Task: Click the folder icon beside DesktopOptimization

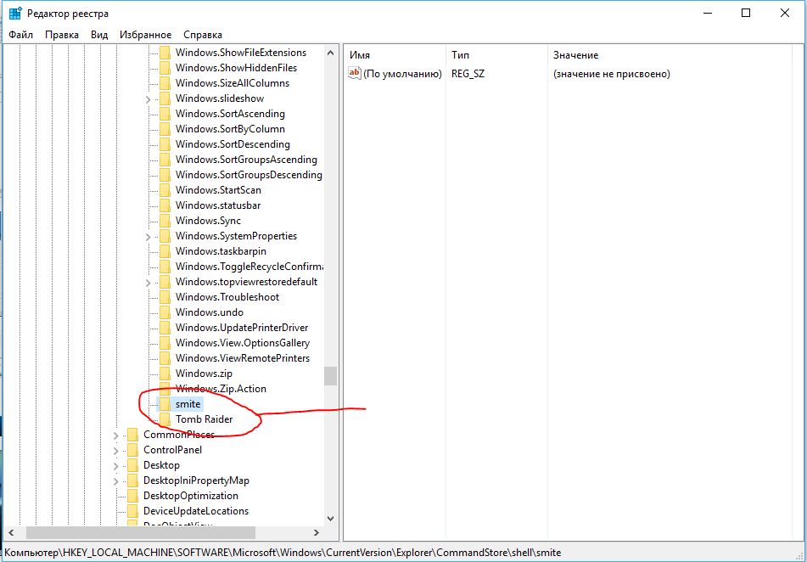Action: tap(132, 496)
